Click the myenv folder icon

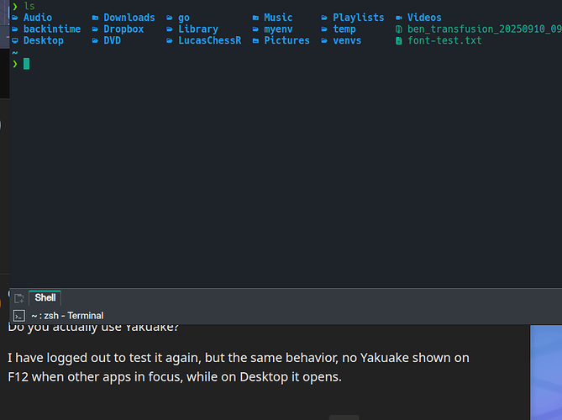coord(255,29)
